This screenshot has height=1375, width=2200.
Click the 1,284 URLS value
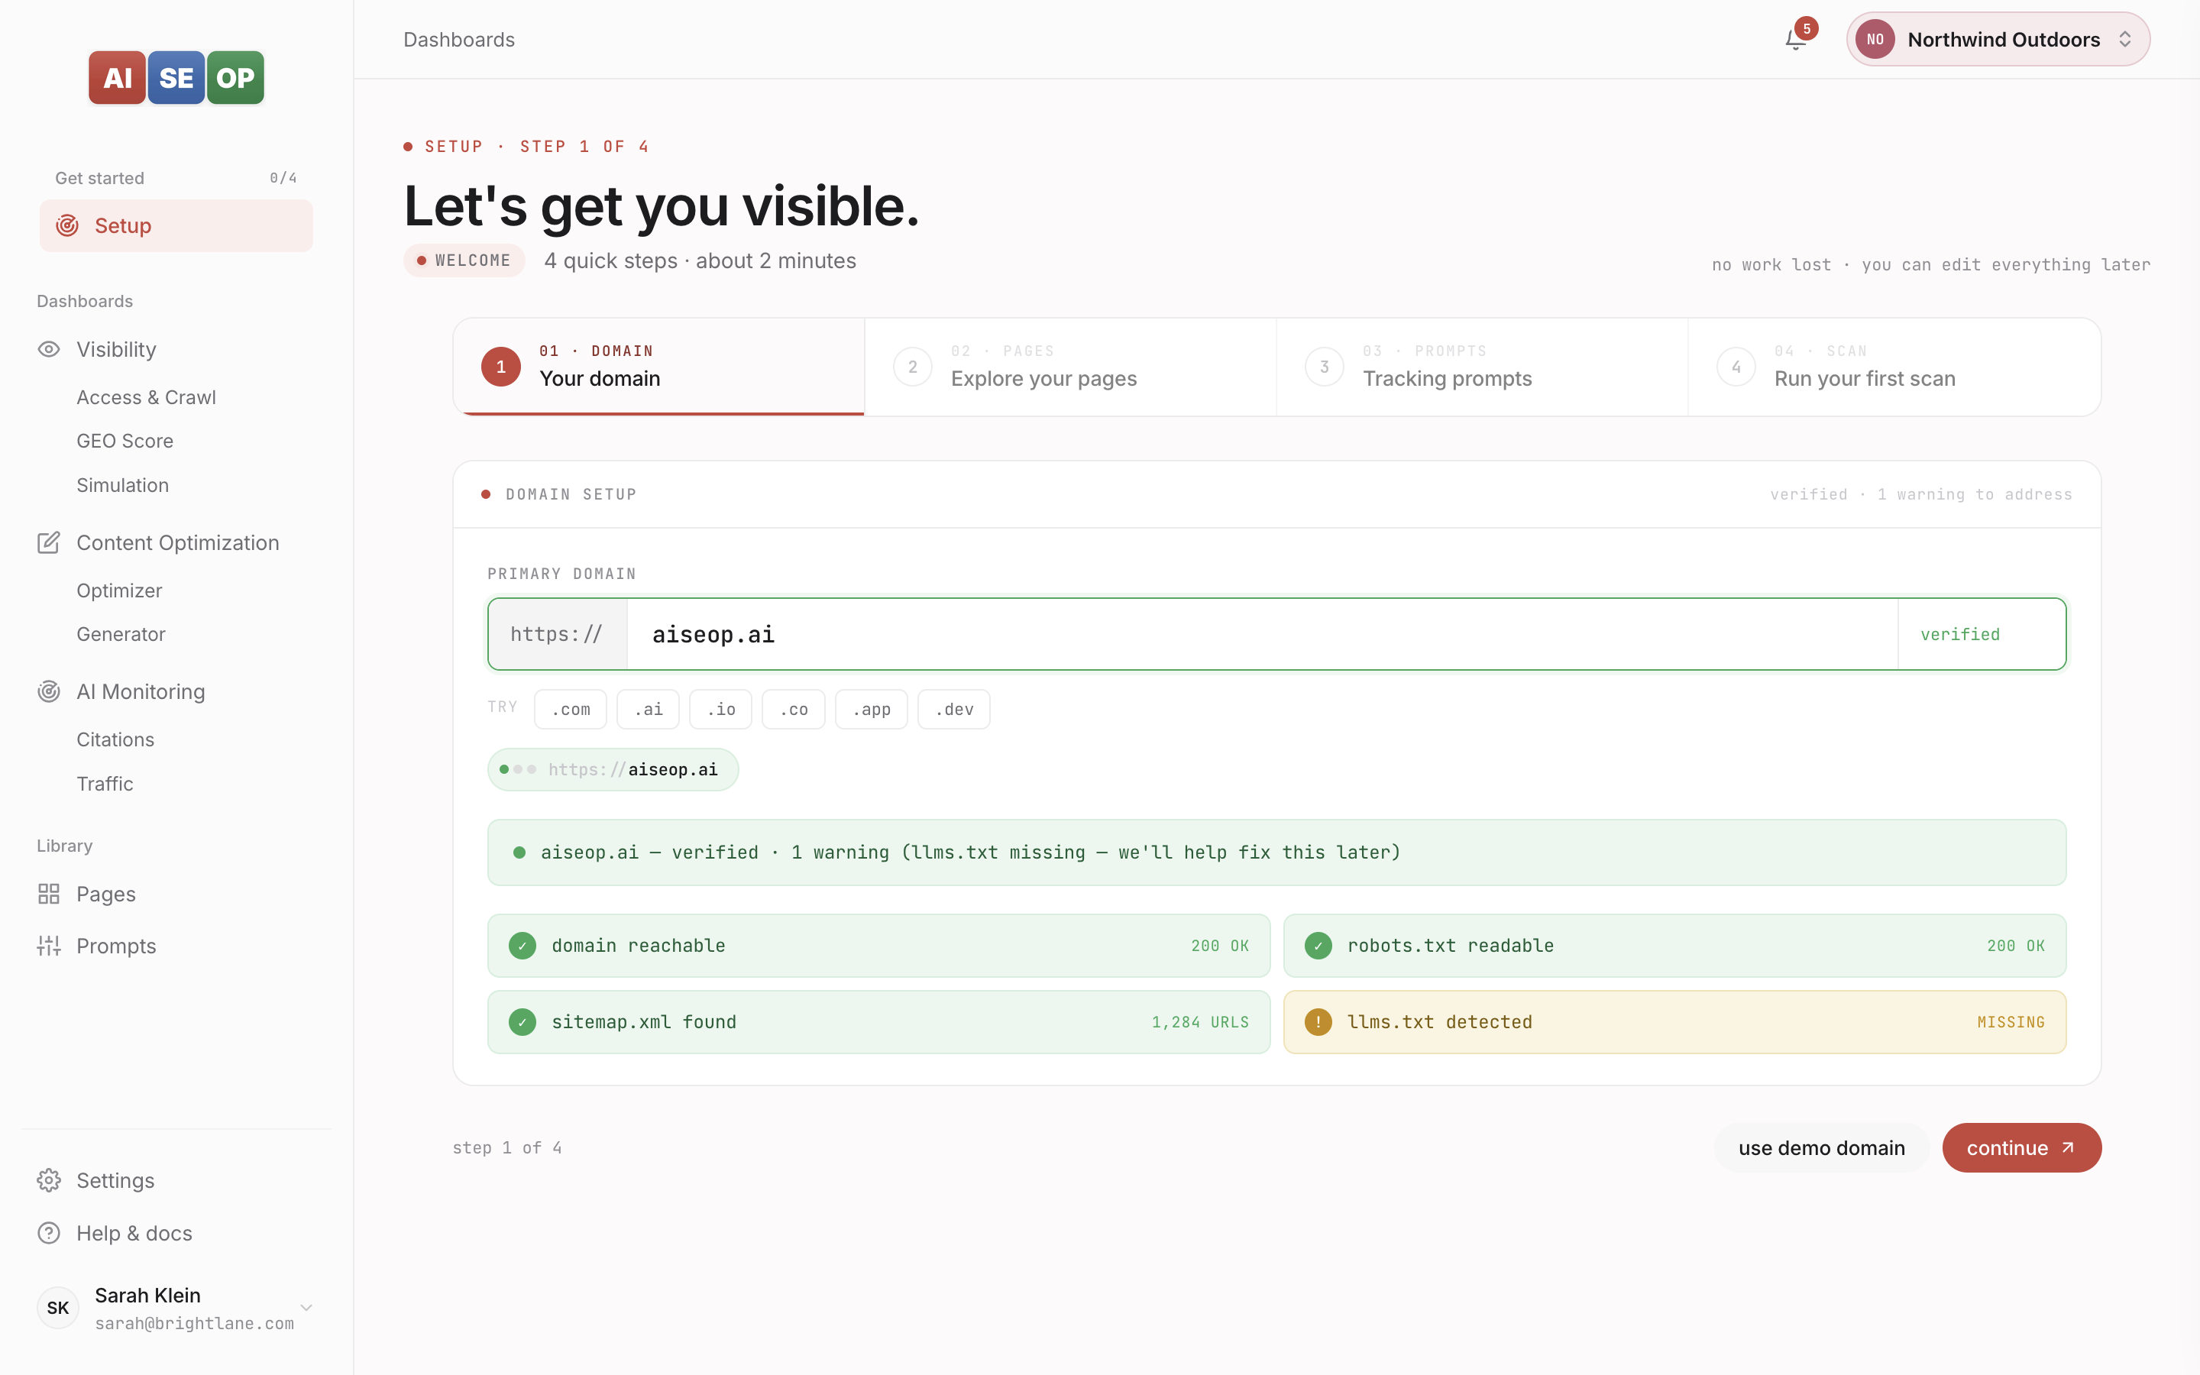pos(1200,1022)
